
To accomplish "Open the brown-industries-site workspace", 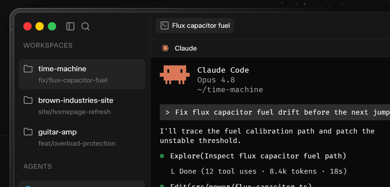I will coord(82,106).
